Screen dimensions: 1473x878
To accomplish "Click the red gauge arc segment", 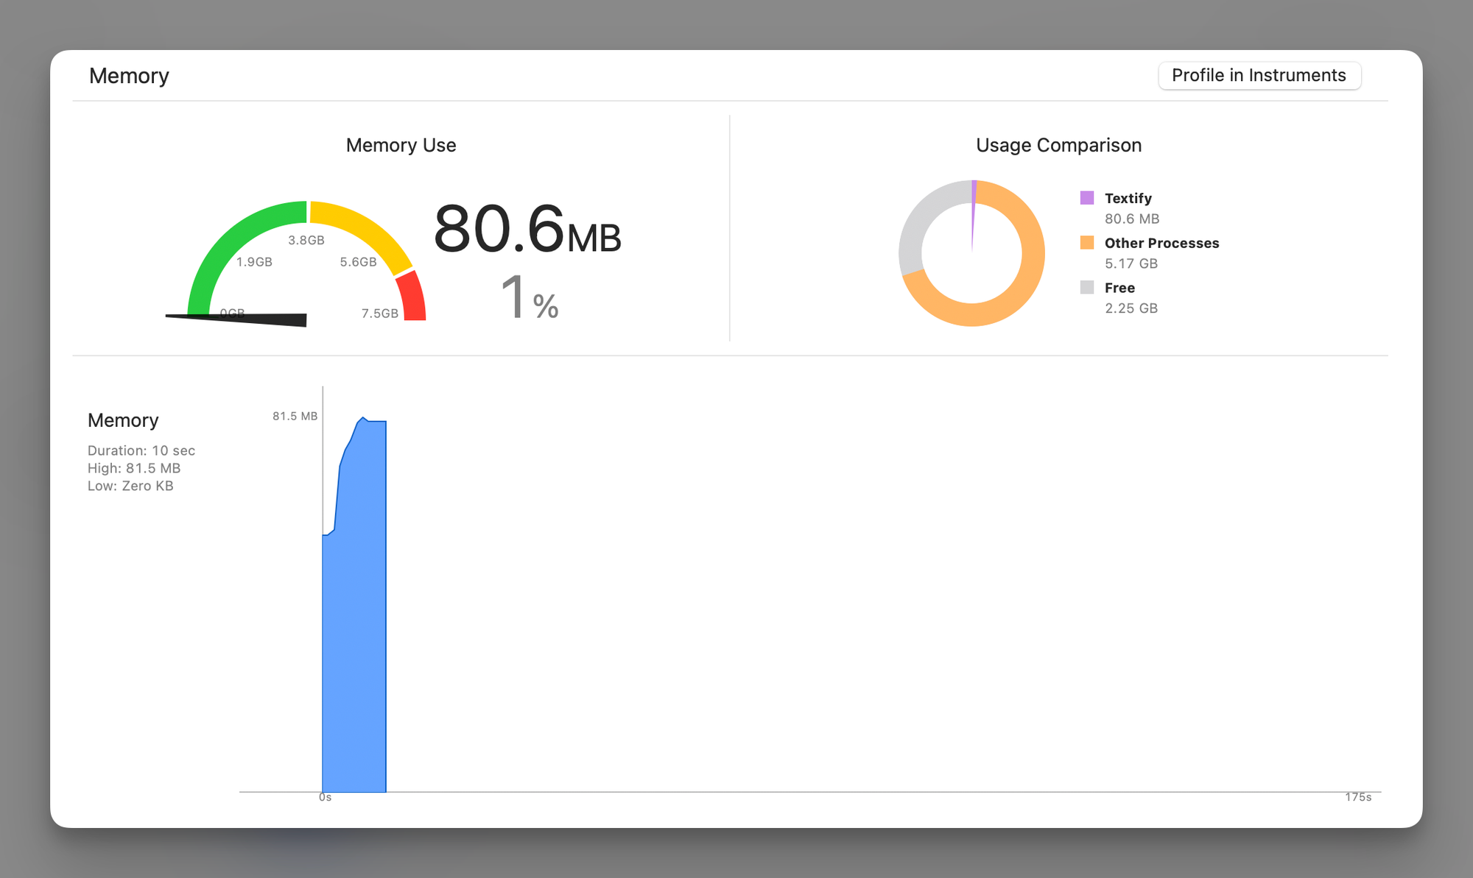I will pyautogui.click(x=413, y=297).
